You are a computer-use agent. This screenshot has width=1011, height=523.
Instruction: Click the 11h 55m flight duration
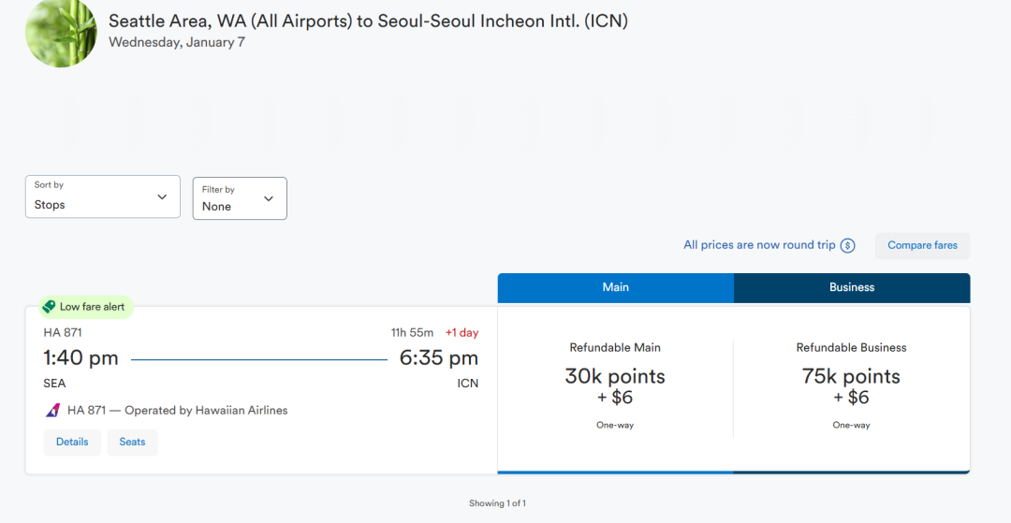tap(412, 333)
